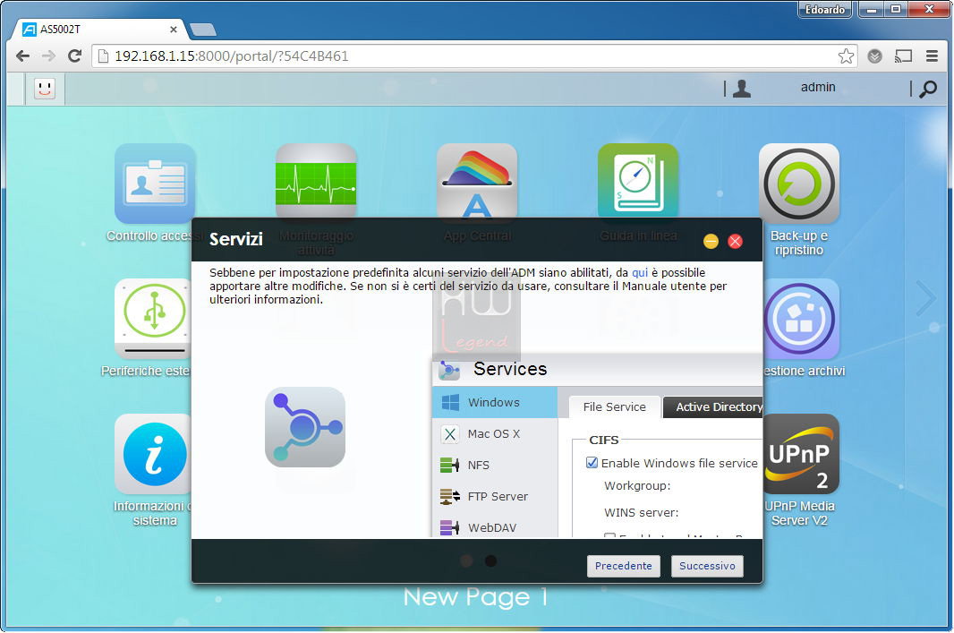This screenshot has height=633, width=954.
Task: Click the smiley face desktop button
Action: [x=45, y=89]
